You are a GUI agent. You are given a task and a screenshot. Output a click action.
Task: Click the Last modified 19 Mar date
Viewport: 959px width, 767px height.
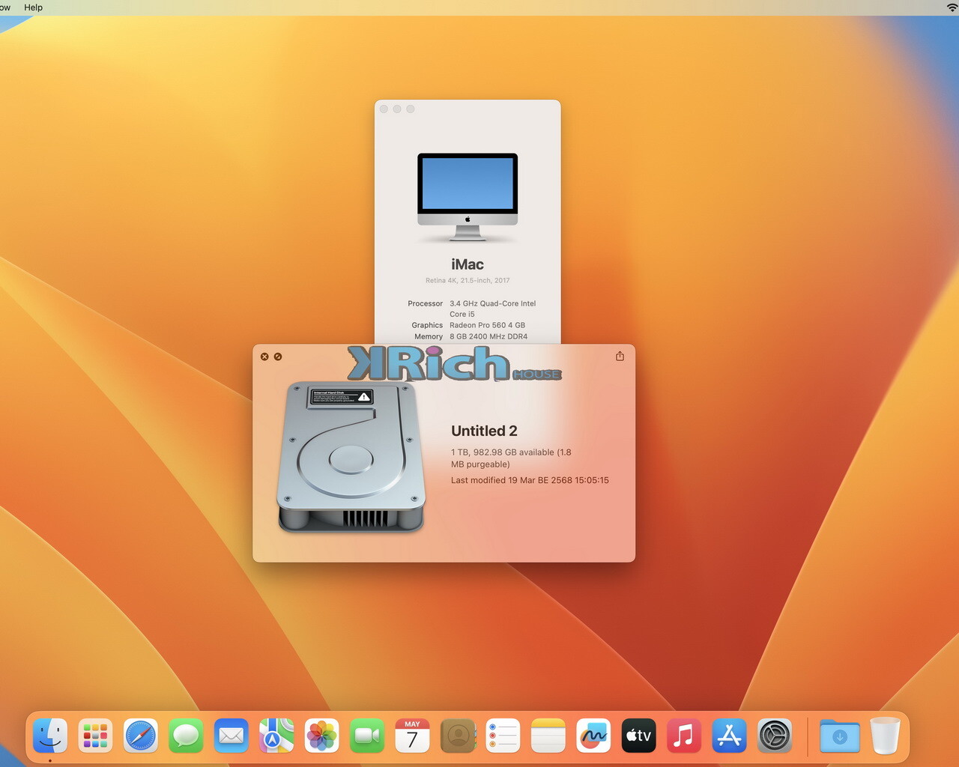(x=530, y=480)
